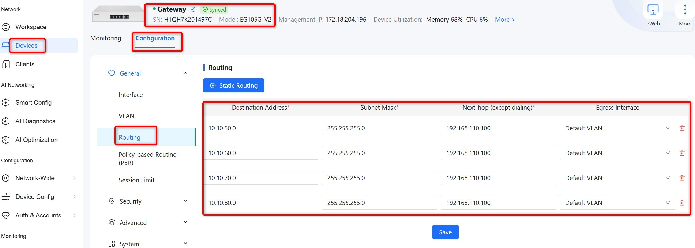Edit subnet mask field for 10.10.50.0
This screenshot has width=695, height=248.
click(x=380, y=128)
